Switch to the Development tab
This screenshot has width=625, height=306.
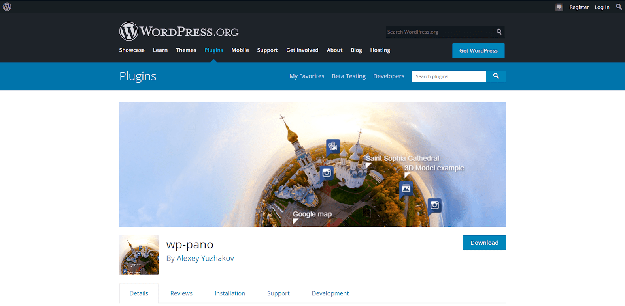point(330,293)
